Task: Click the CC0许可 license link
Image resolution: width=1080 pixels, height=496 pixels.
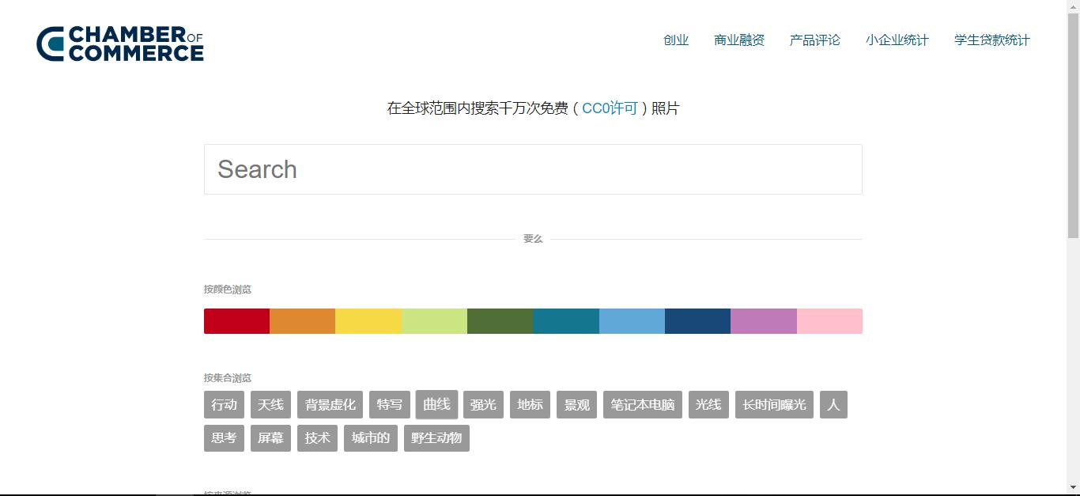Action: [x=609, y=108]
